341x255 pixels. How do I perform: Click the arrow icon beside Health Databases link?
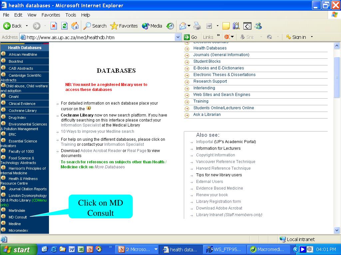pos(187,49)
